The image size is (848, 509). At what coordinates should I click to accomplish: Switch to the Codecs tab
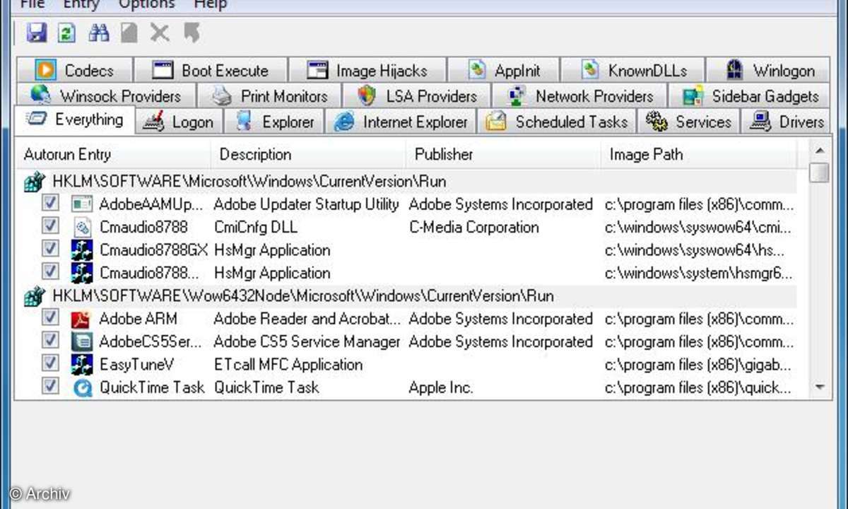[x=74, y=71]
